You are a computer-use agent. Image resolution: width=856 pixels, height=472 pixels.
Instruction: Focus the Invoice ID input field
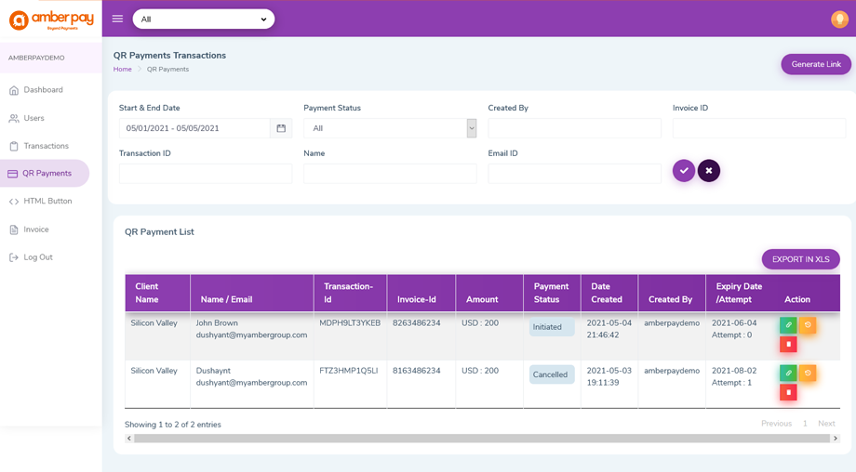click(x=758, y=128)
